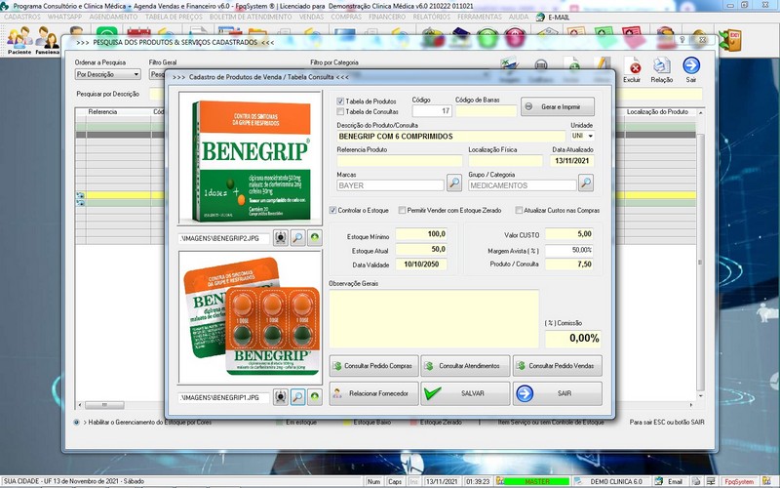The width and height of the screenshot is (780, 488).
Task: Click the Descrição do Produto/Consulta field
Action: [x=451, y=136]
